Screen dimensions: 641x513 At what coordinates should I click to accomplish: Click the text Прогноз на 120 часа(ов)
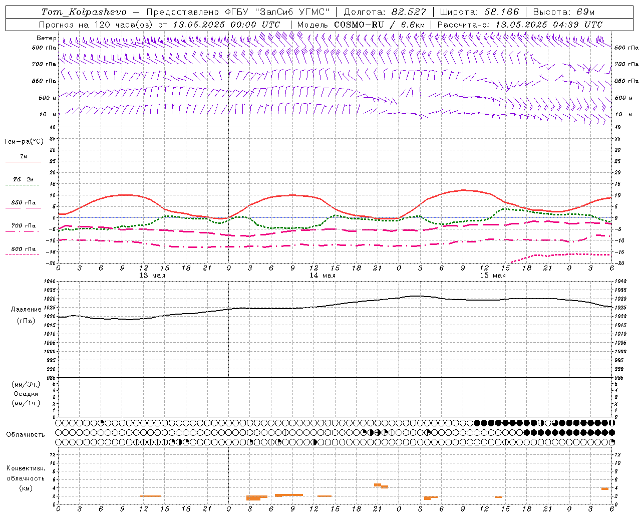pyautogui.click(x=97, y=25)
